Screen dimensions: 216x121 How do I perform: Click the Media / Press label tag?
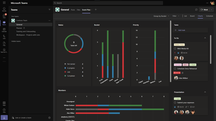coord(179,45)
